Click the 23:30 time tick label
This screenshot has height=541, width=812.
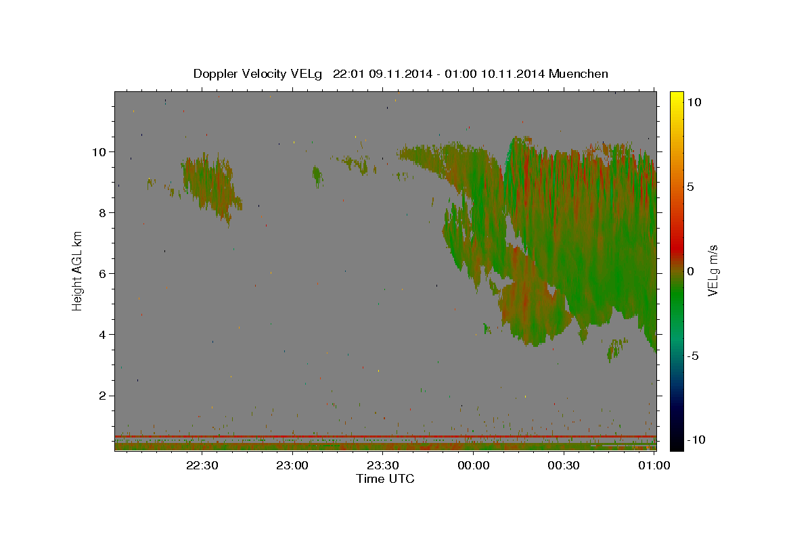[x=383, y=465]
